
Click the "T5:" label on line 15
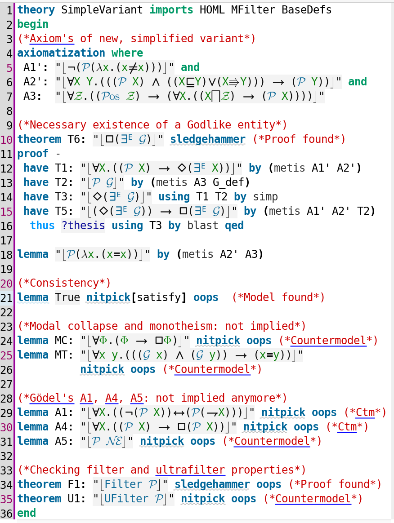[x=64, y=211]
